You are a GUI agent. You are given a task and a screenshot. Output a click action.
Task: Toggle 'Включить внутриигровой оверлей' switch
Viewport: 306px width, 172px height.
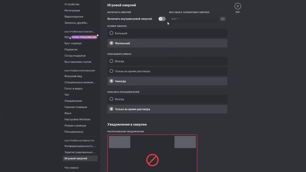[162, 19]
